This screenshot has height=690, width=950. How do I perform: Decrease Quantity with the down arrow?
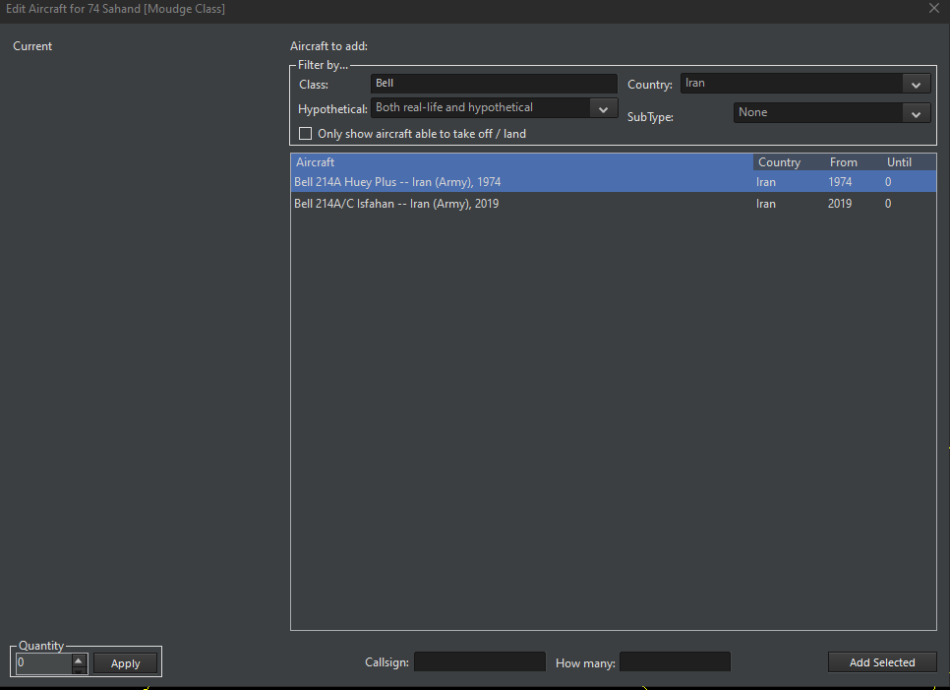pyautogui.click(x=79, y=670)
